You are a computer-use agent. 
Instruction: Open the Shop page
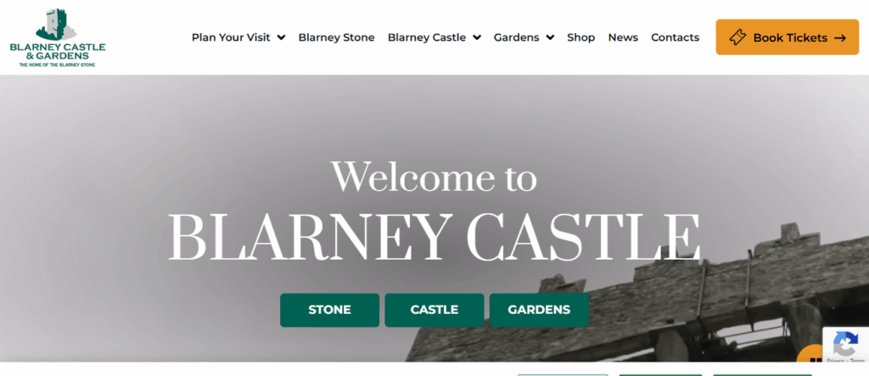tap(581, 37)
